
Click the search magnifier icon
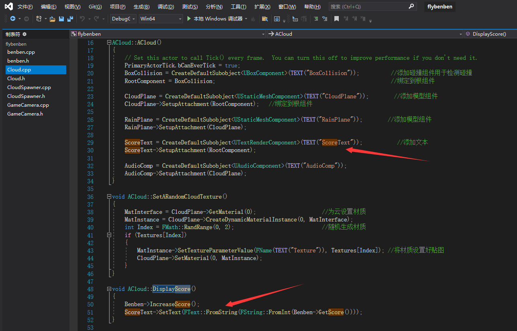coord(411,6)
